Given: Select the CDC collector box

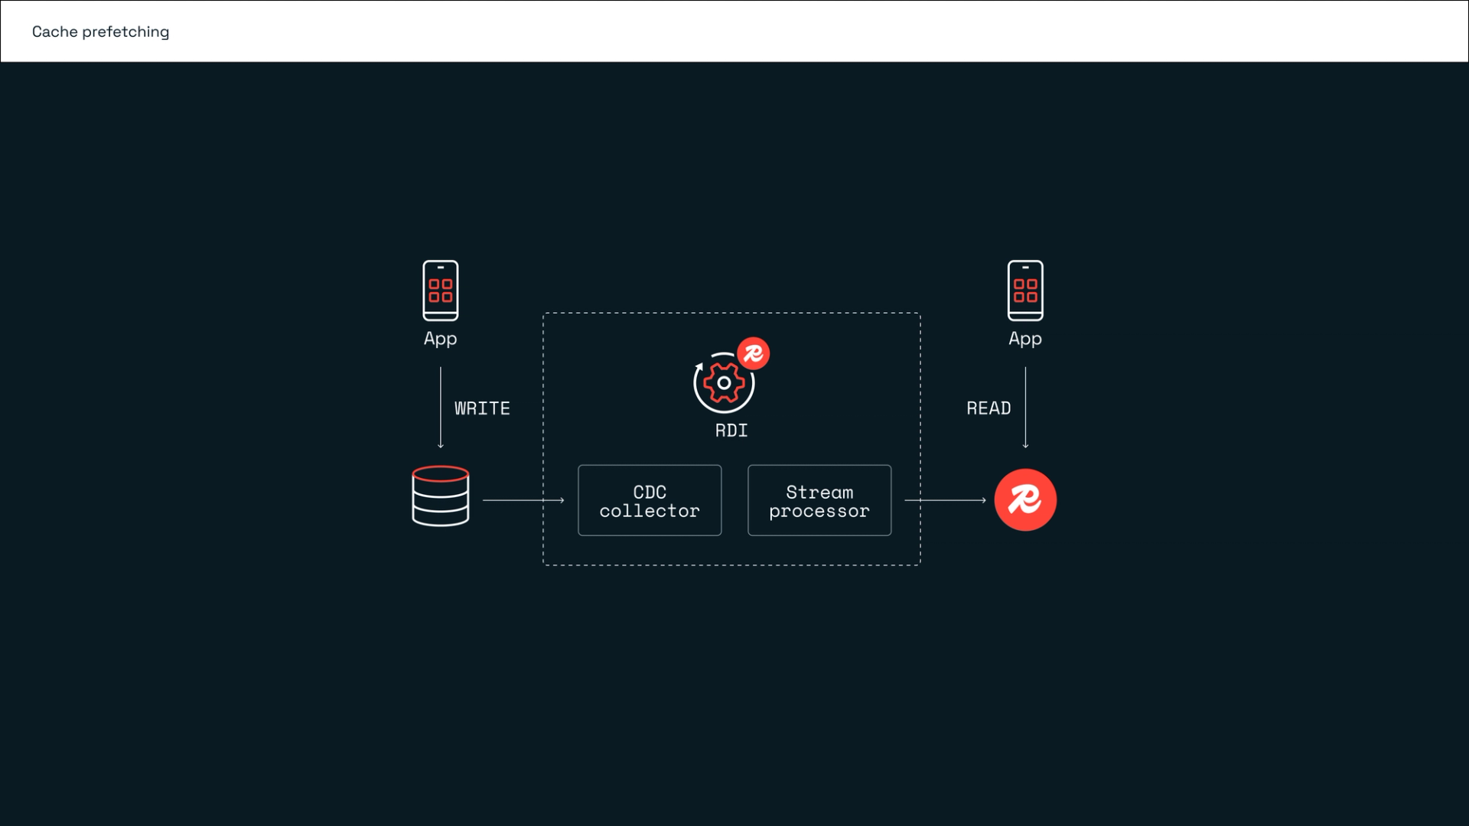Looking at the screenshot, I should pos(650,500).
